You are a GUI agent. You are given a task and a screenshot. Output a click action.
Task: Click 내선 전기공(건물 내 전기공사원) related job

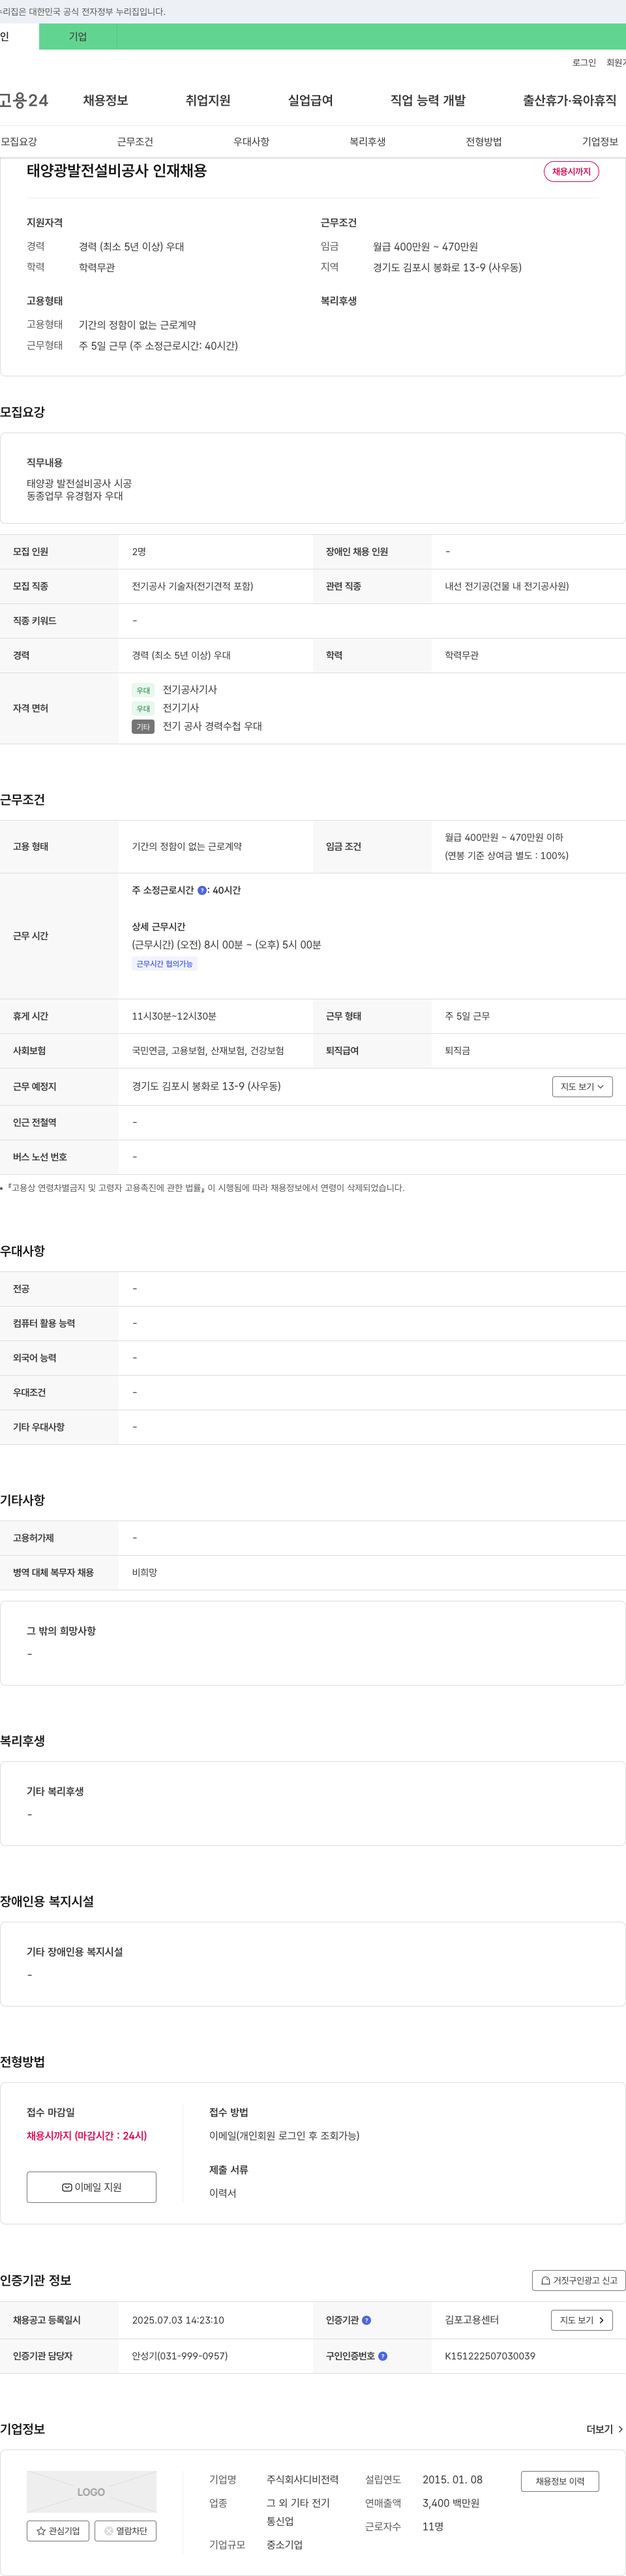pyautogui.click(x=507, y=586)
